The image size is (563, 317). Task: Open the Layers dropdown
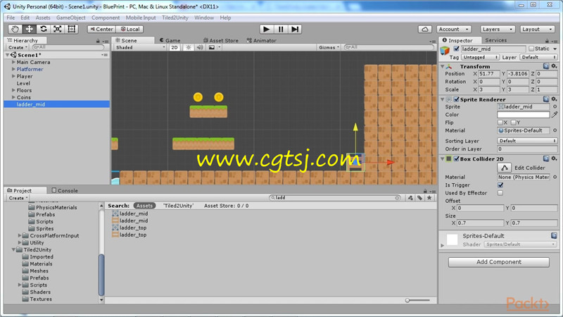point(497,29)
